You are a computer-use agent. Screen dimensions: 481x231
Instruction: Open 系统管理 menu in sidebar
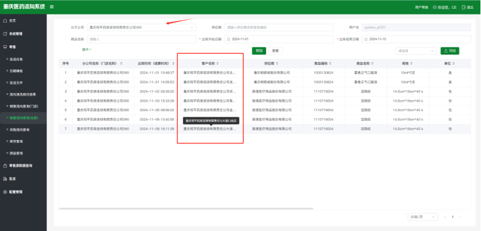click(13, 34)
